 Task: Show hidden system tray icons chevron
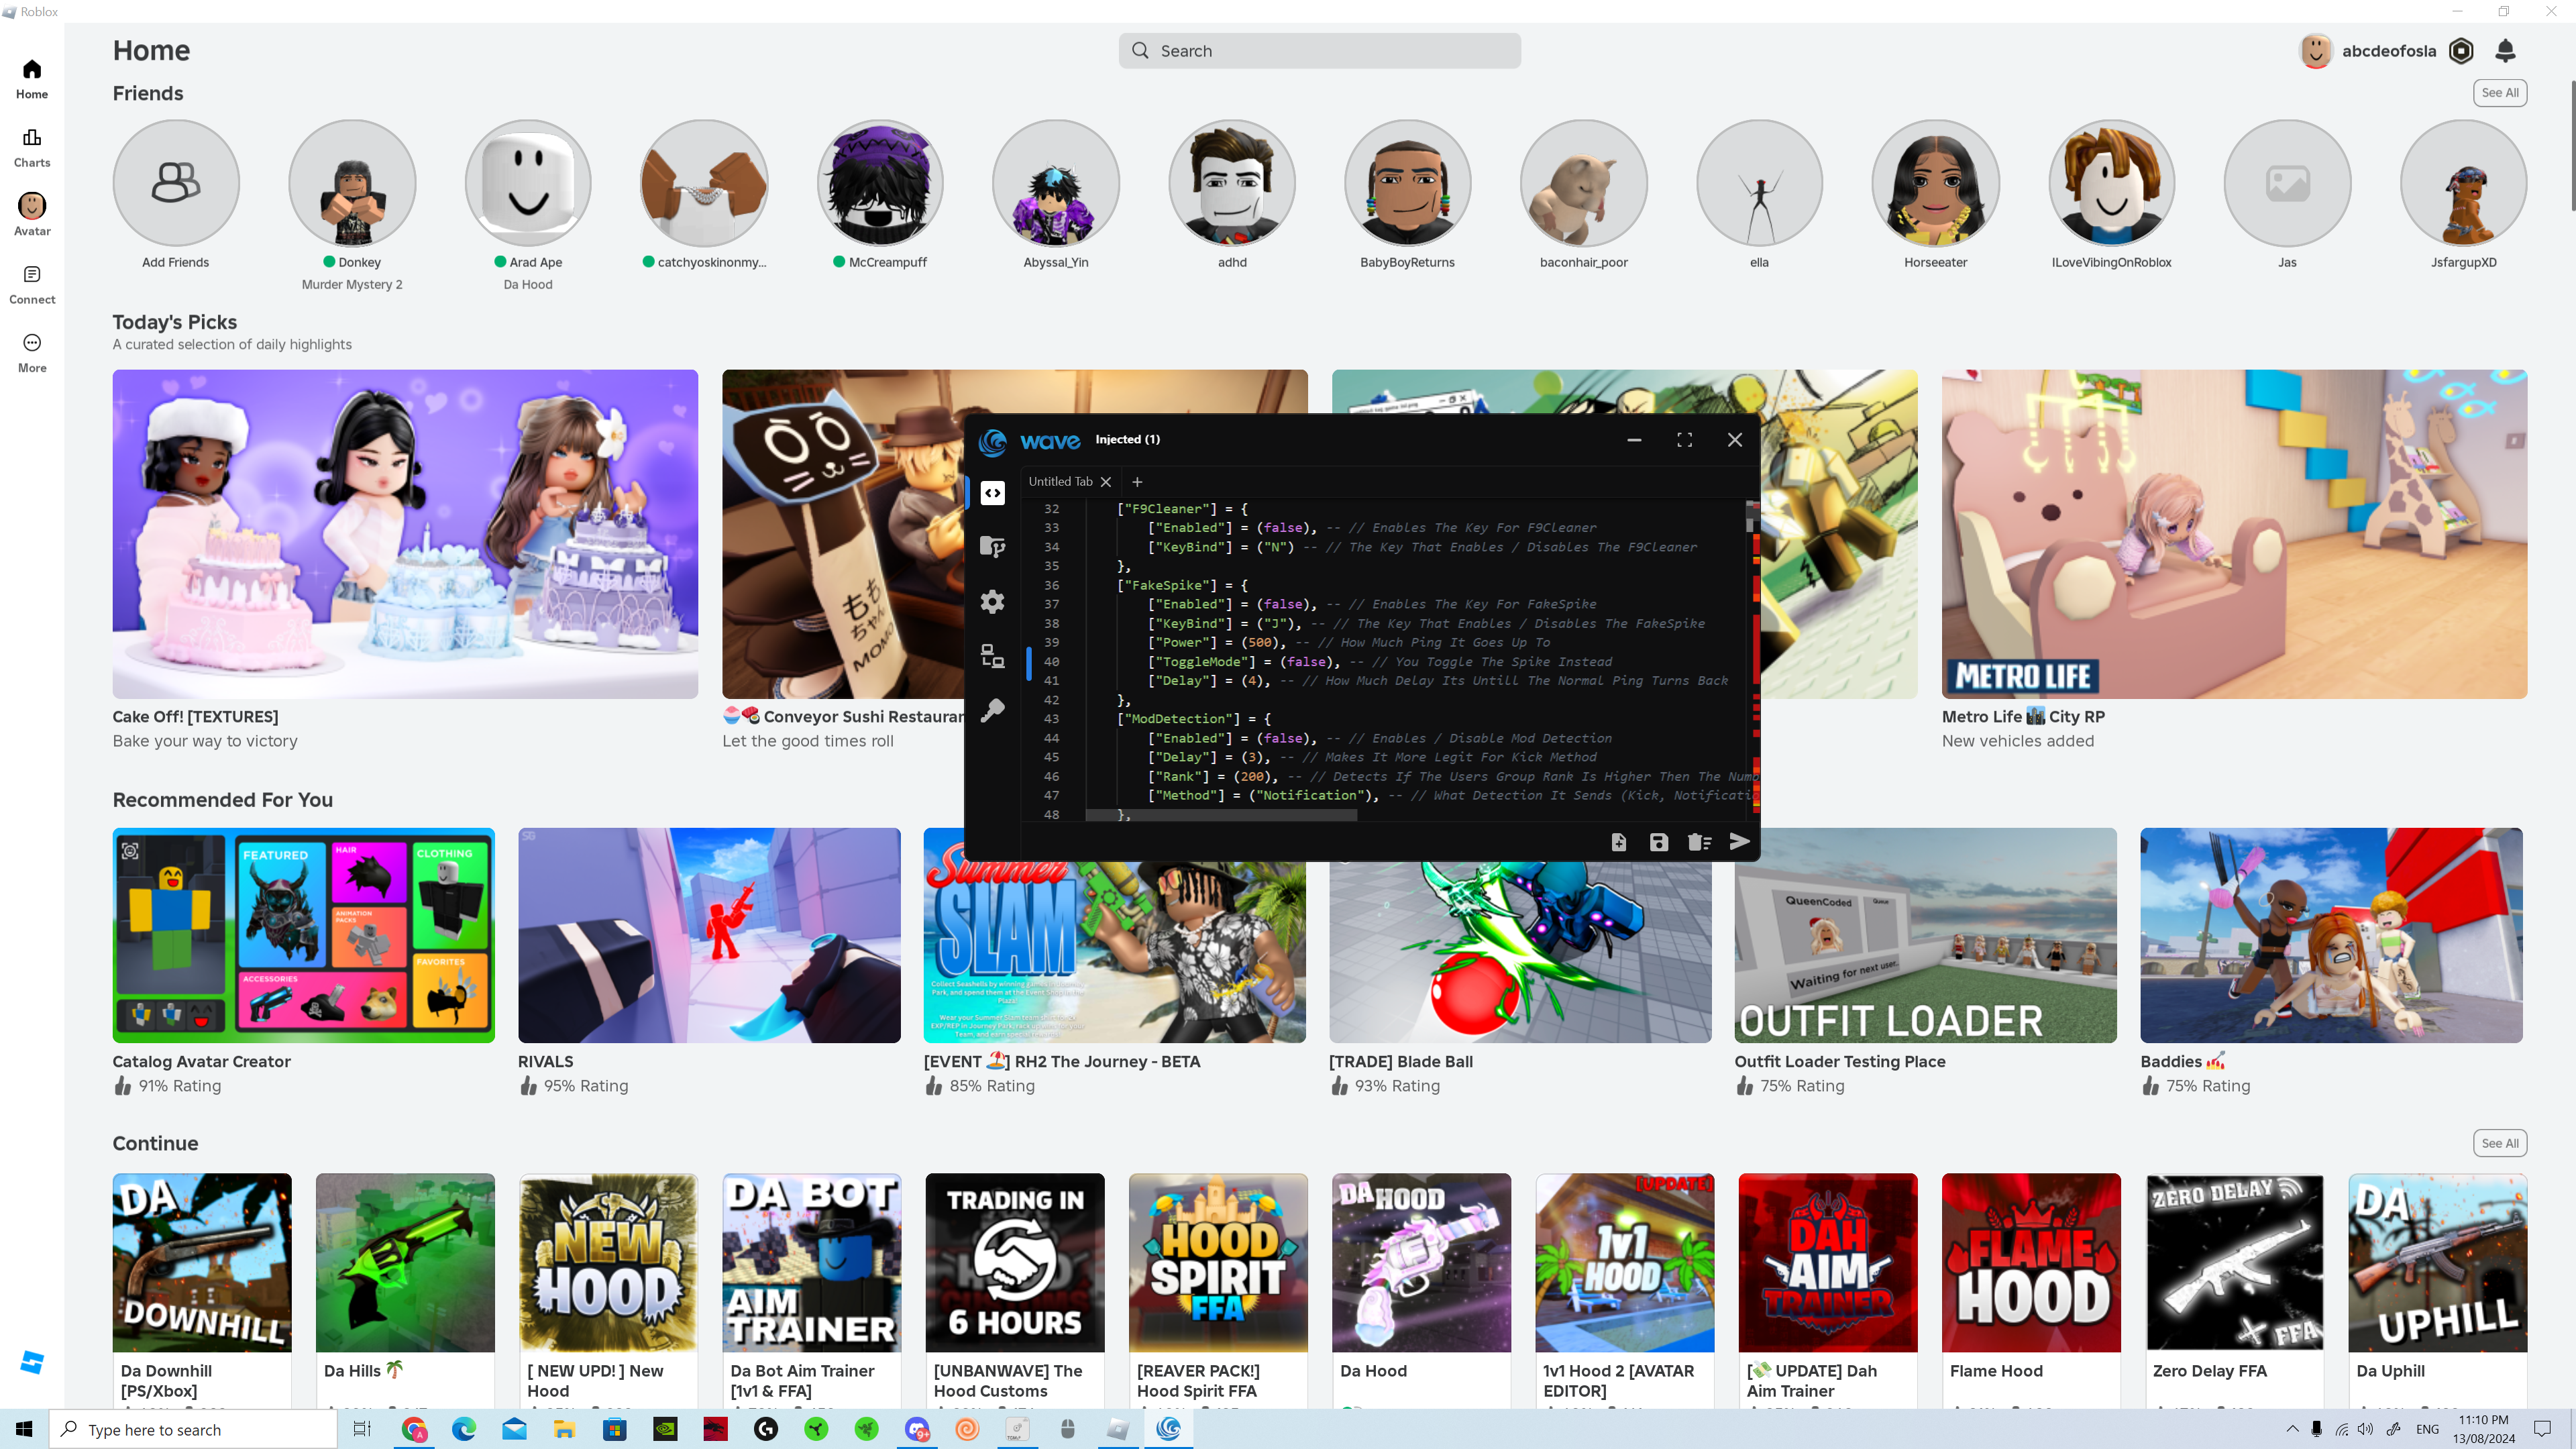pos(2292,1429)
